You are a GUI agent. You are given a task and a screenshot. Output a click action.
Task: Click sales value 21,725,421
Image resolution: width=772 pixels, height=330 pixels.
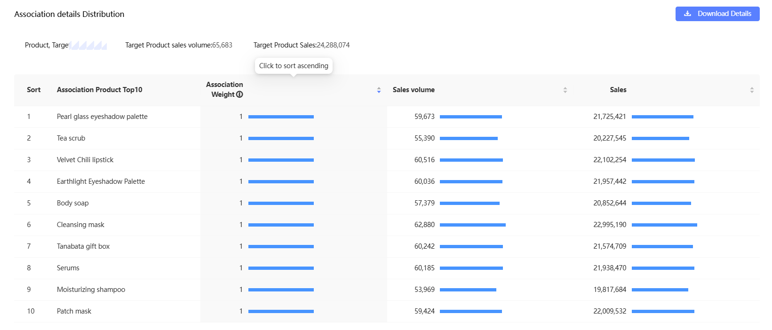[610, 117]
